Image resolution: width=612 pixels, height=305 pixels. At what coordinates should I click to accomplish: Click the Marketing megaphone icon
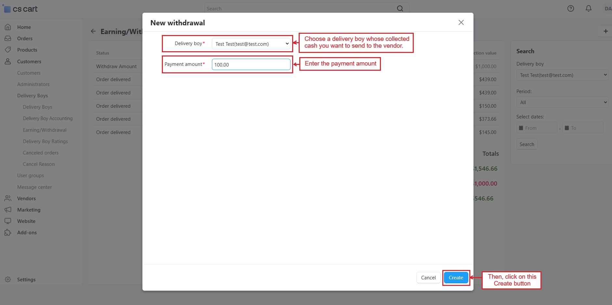[x=8, y=210]
